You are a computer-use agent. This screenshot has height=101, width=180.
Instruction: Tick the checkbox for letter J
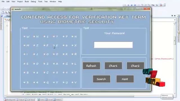[x=34, y=54]
